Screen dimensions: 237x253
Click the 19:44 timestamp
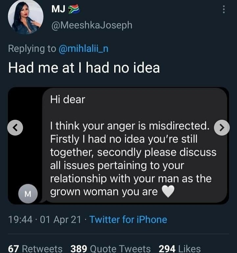pos(20,219)
